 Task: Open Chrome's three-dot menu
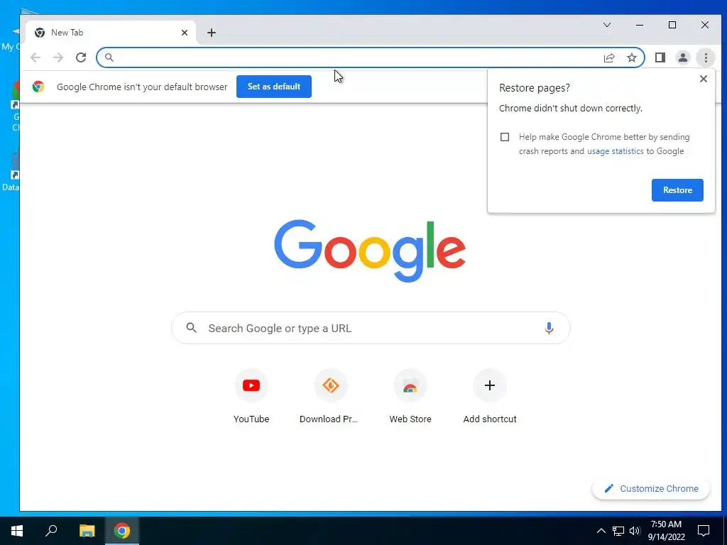(x=706, y=57)
